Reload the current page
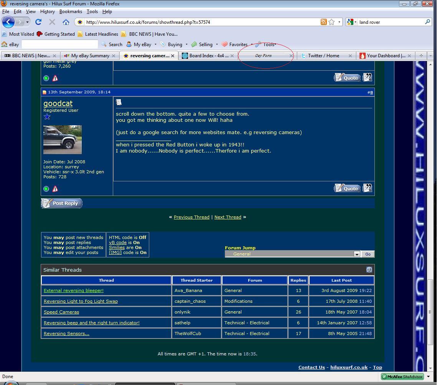This screenshot has width=437, height=385. pos(38,22)
